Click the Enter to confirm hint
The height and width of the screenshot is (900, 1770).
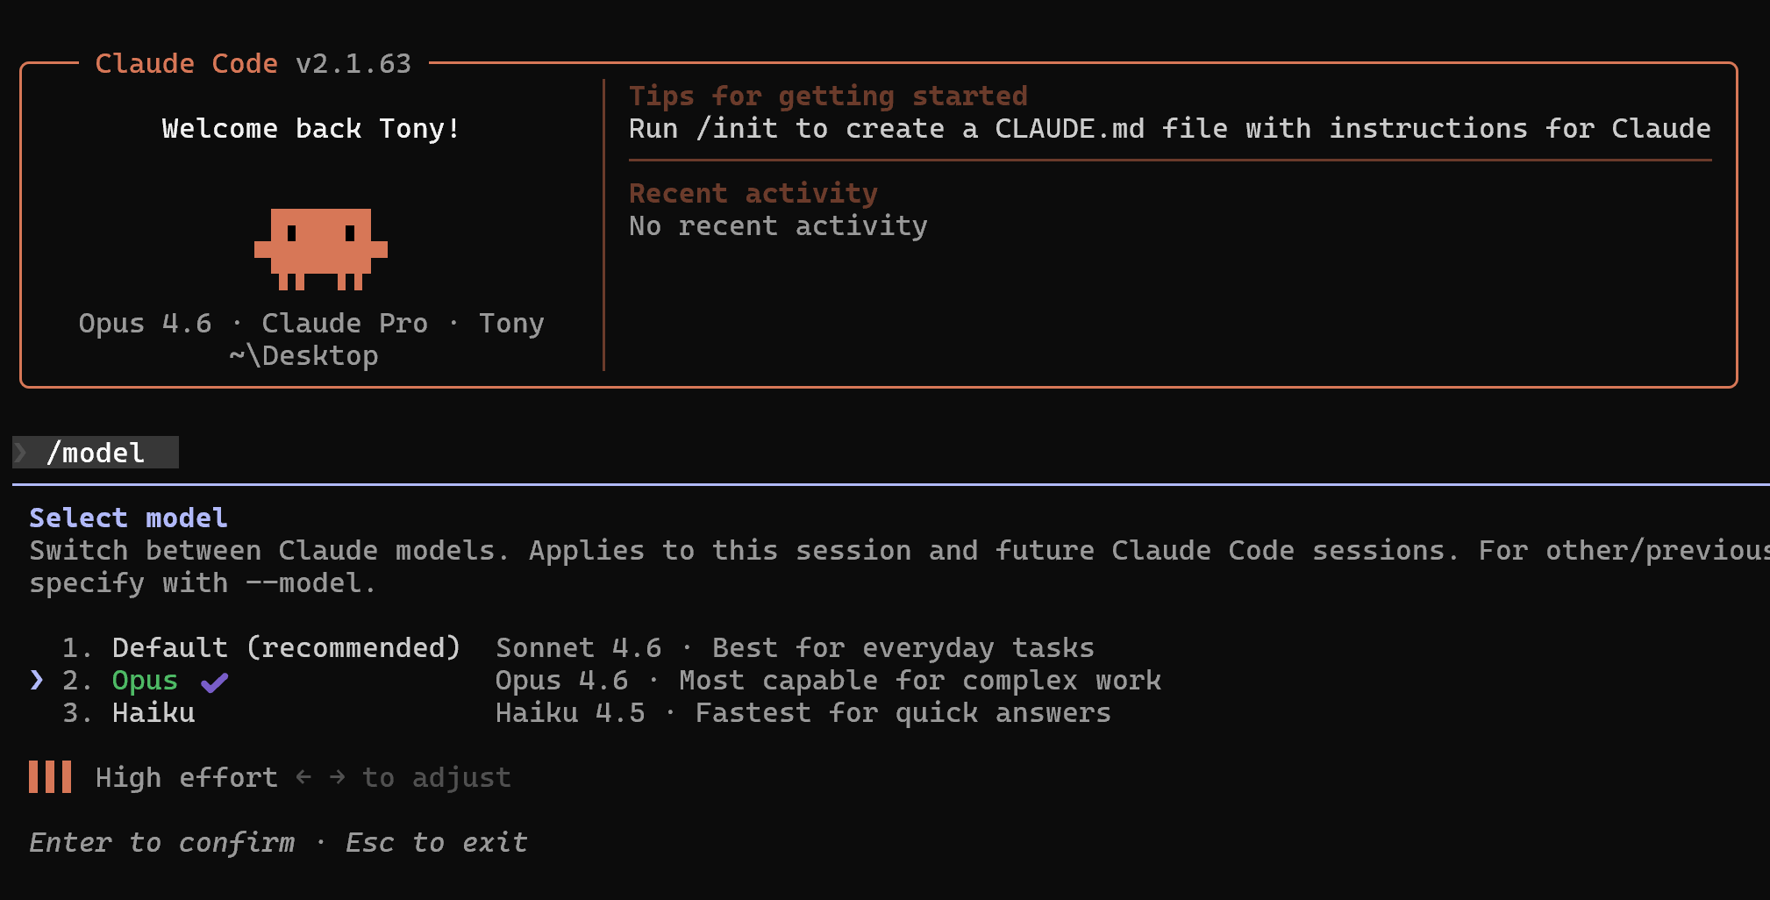pos(162,842)
